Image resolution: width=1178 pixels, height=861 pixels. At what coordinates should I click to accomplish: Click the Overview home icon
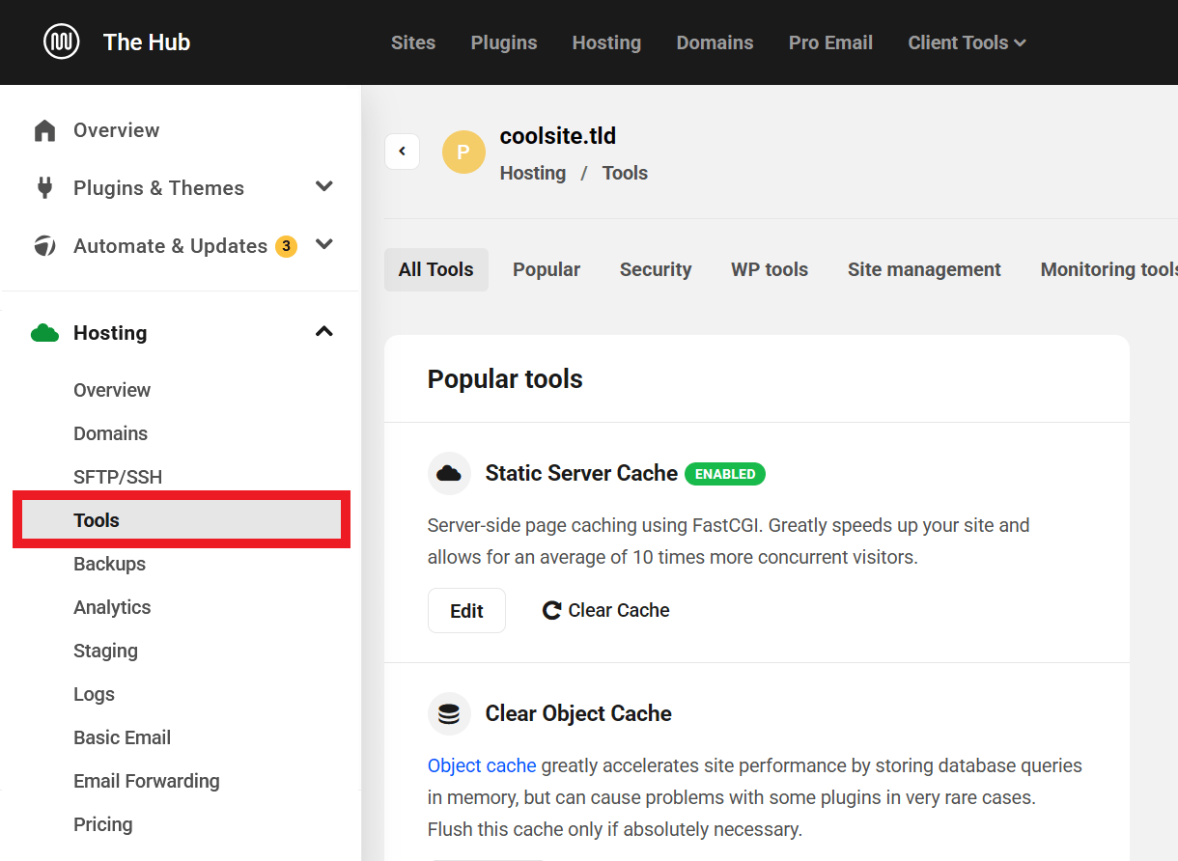(x=44, y=130)
